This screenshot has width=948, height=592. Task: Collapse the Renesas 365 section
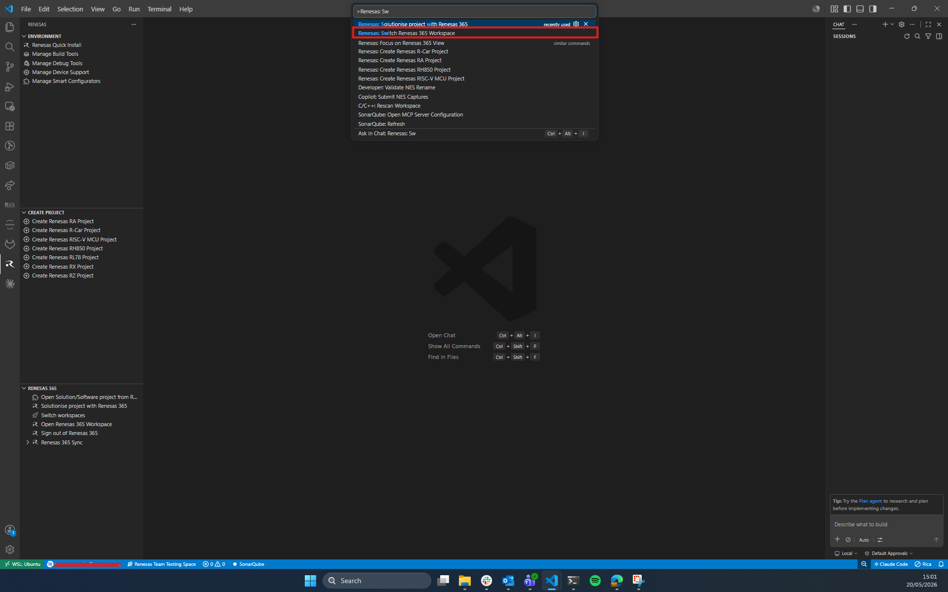pos(24,388)
